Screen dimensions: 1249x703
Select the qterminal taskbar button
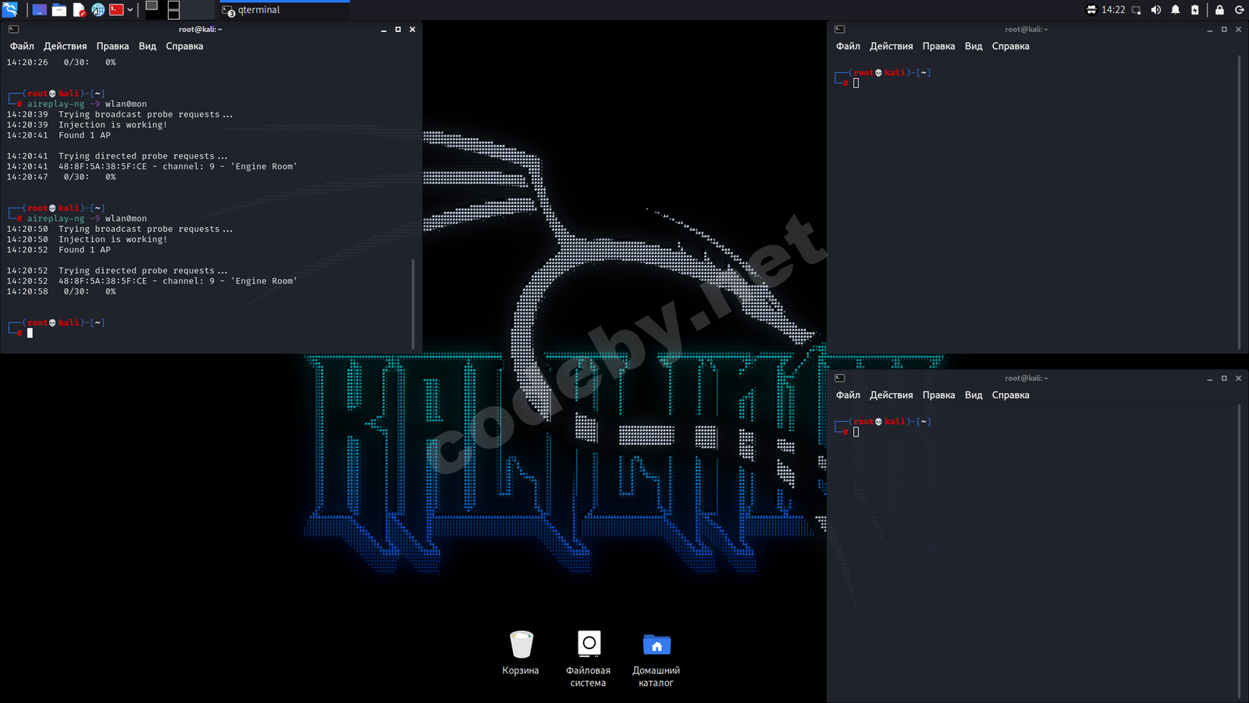click(x=284, y=10)
